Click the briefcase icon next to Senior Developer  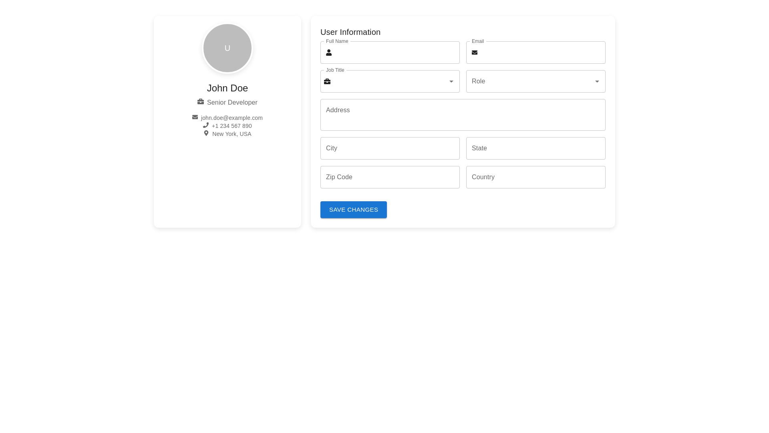(x=201, y=101)
